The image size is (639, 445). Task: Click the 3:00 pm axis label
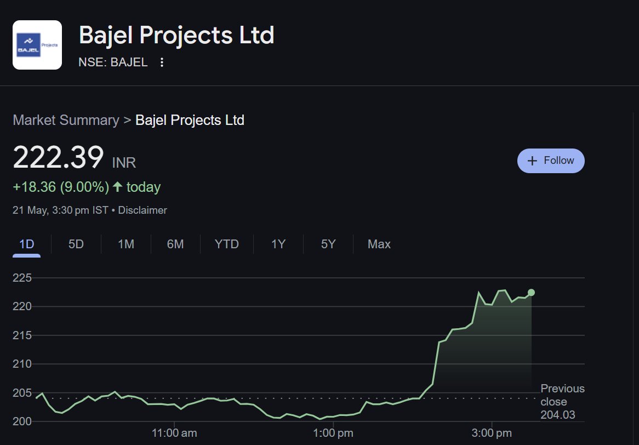coord(492,433)
